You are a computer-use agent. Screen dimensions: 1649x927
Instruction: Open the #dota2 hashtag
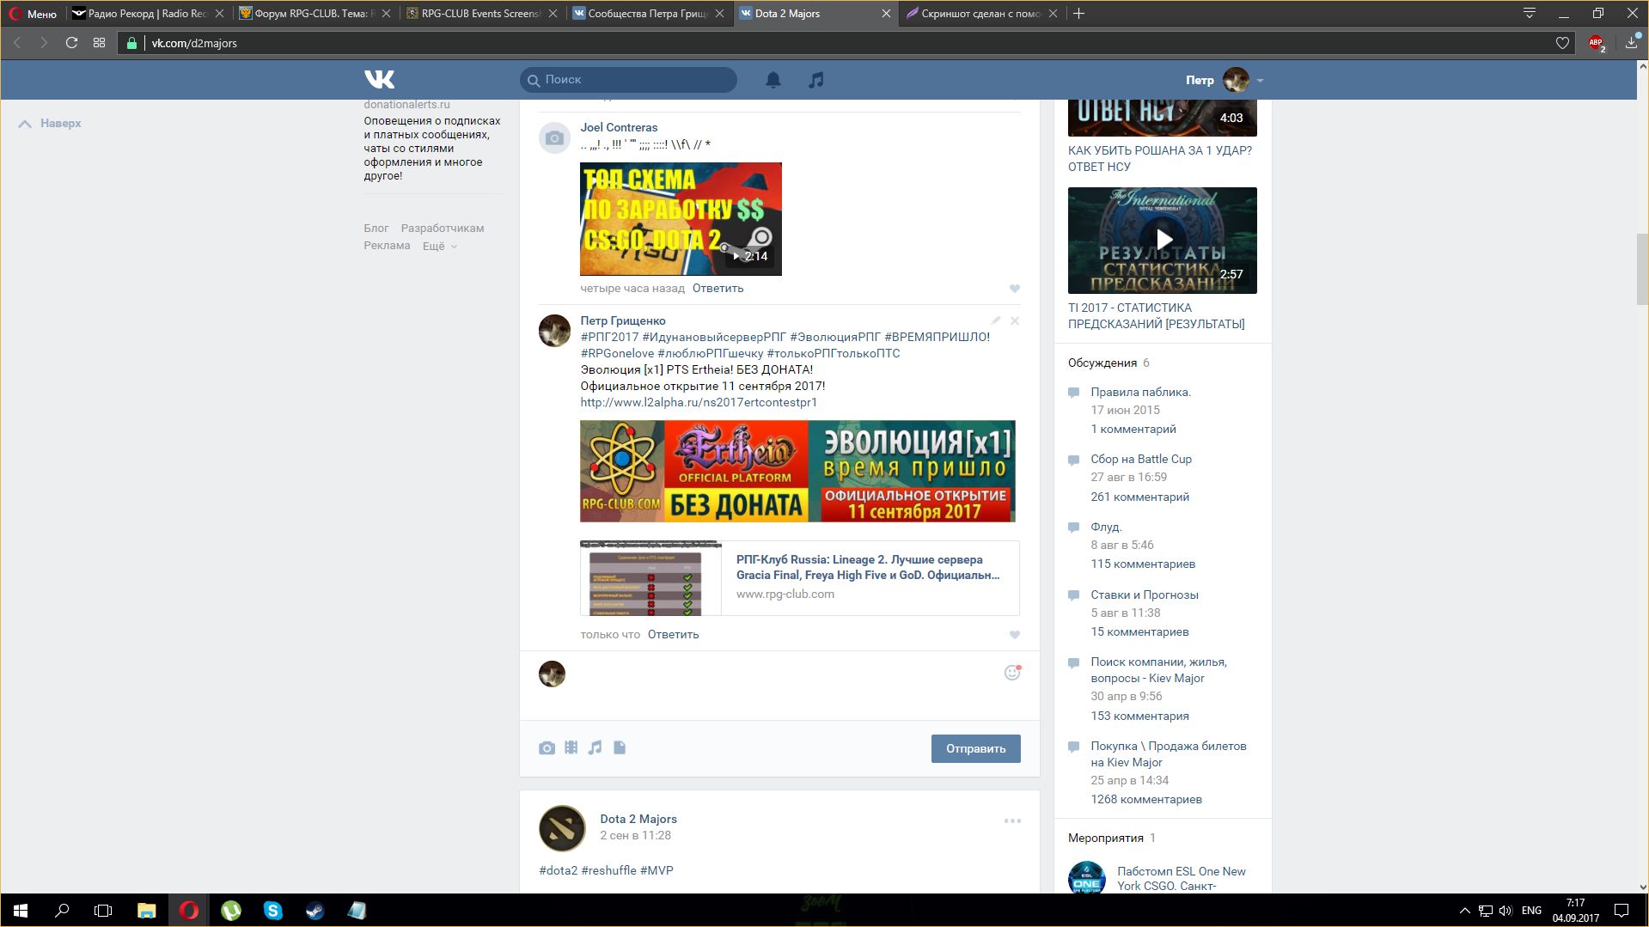(559, 870)
